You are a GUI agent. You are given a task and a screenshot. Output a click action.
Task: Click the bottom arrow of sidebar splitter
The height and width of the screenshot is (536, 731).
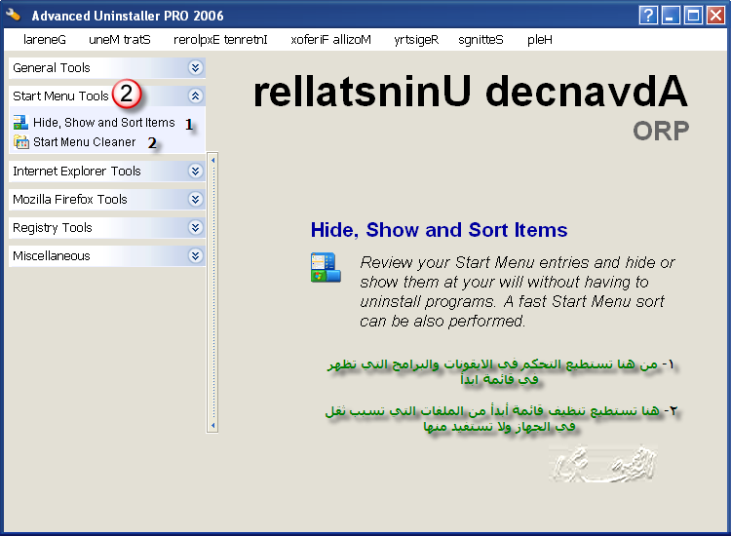(213, 425)
